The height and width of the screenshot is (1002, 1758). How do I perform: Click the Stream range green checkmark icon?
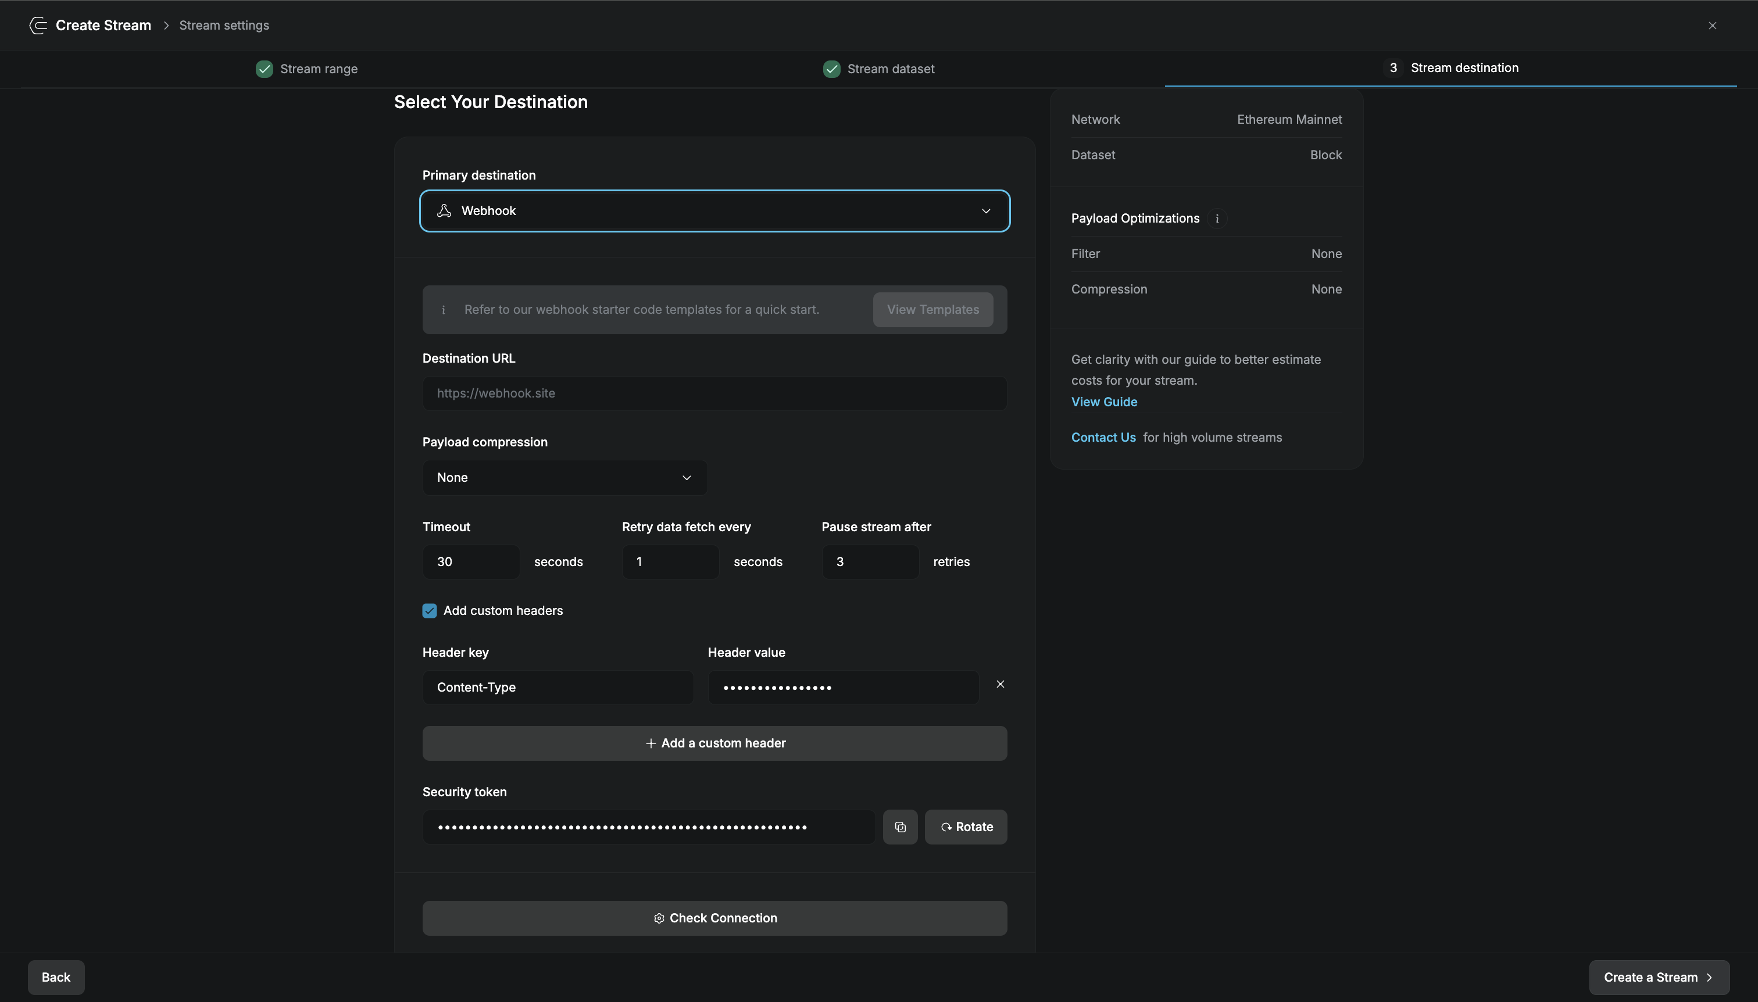(265, 69)
